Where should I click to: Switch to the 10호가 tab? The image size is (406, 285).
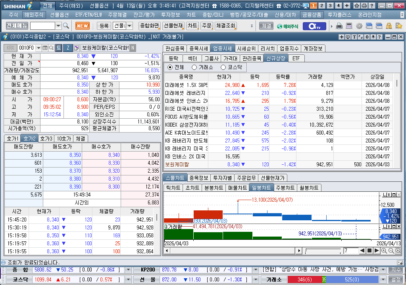point(64,139)
